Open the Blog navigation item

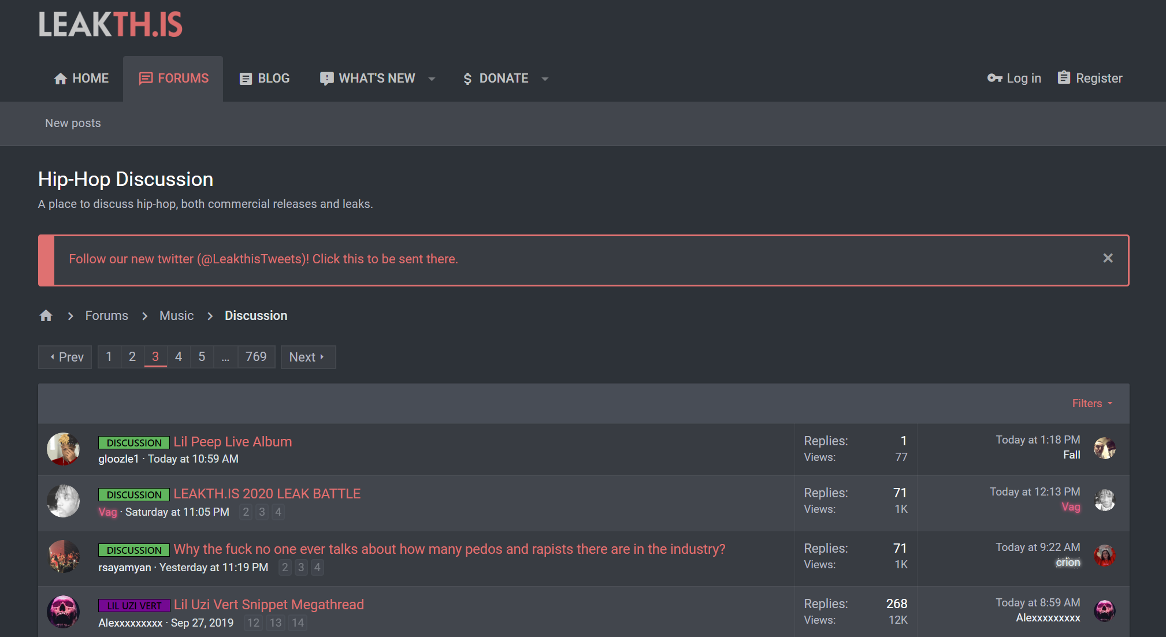click(x=265, y=79)
